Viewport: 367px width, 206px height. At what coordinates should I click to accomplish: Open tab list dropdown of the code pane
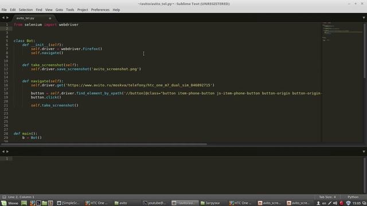click(x=364, y=18)
